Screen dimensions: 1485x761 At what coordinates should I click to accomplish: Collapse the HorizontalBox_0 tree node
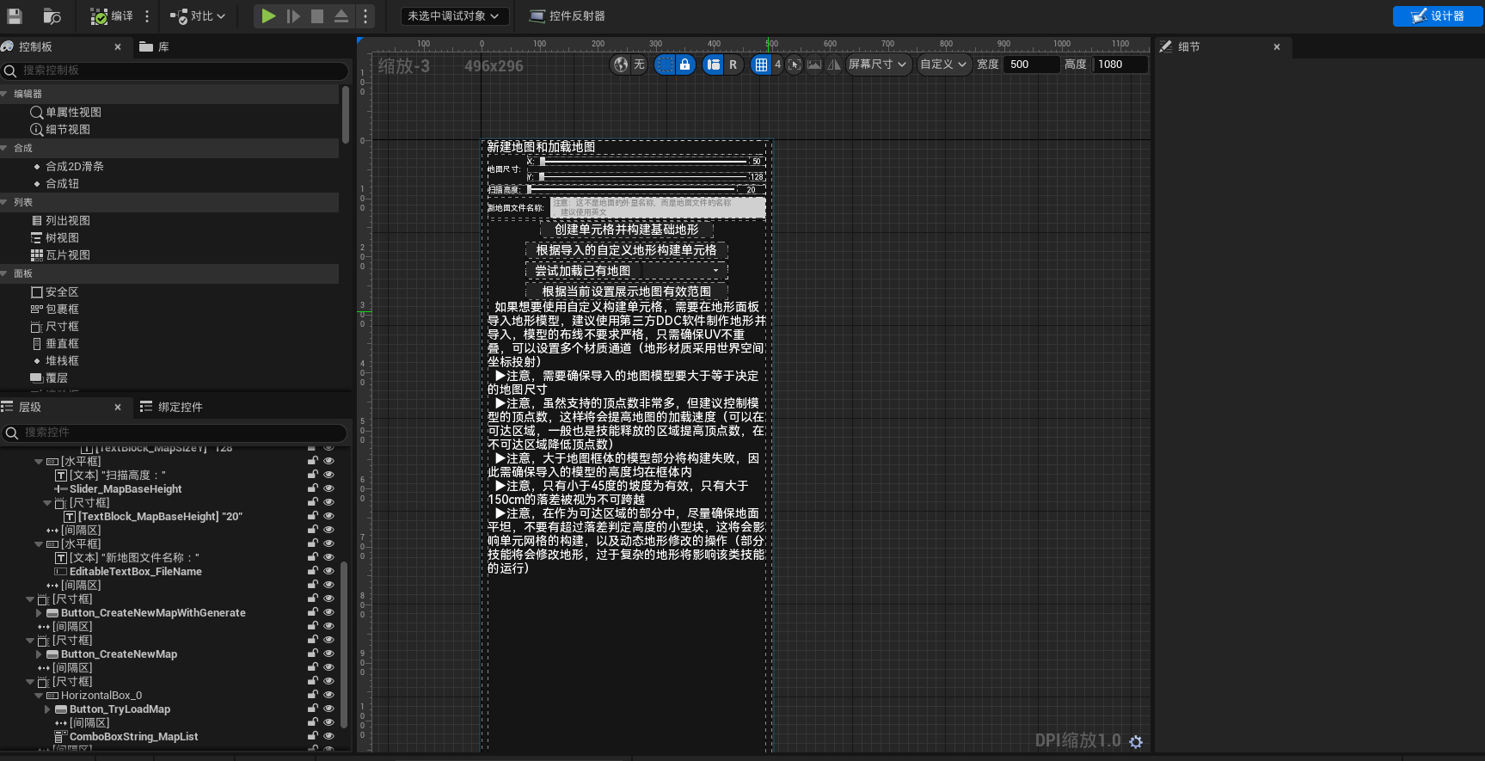click(x=39, y=696)
